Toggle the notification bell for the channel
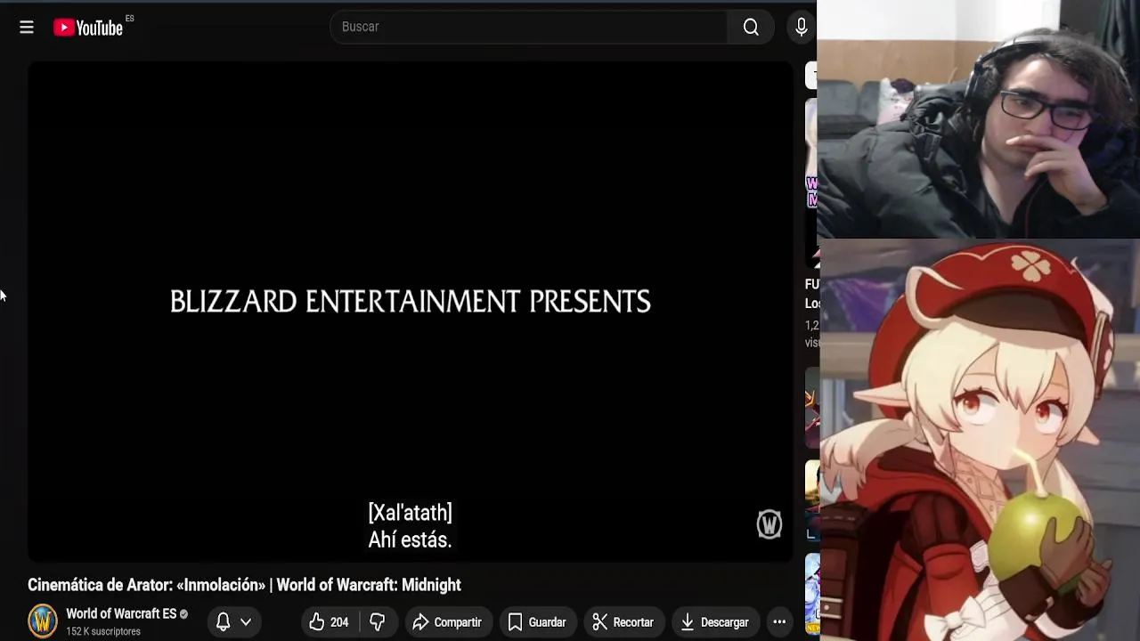 [x=224, y=622]
